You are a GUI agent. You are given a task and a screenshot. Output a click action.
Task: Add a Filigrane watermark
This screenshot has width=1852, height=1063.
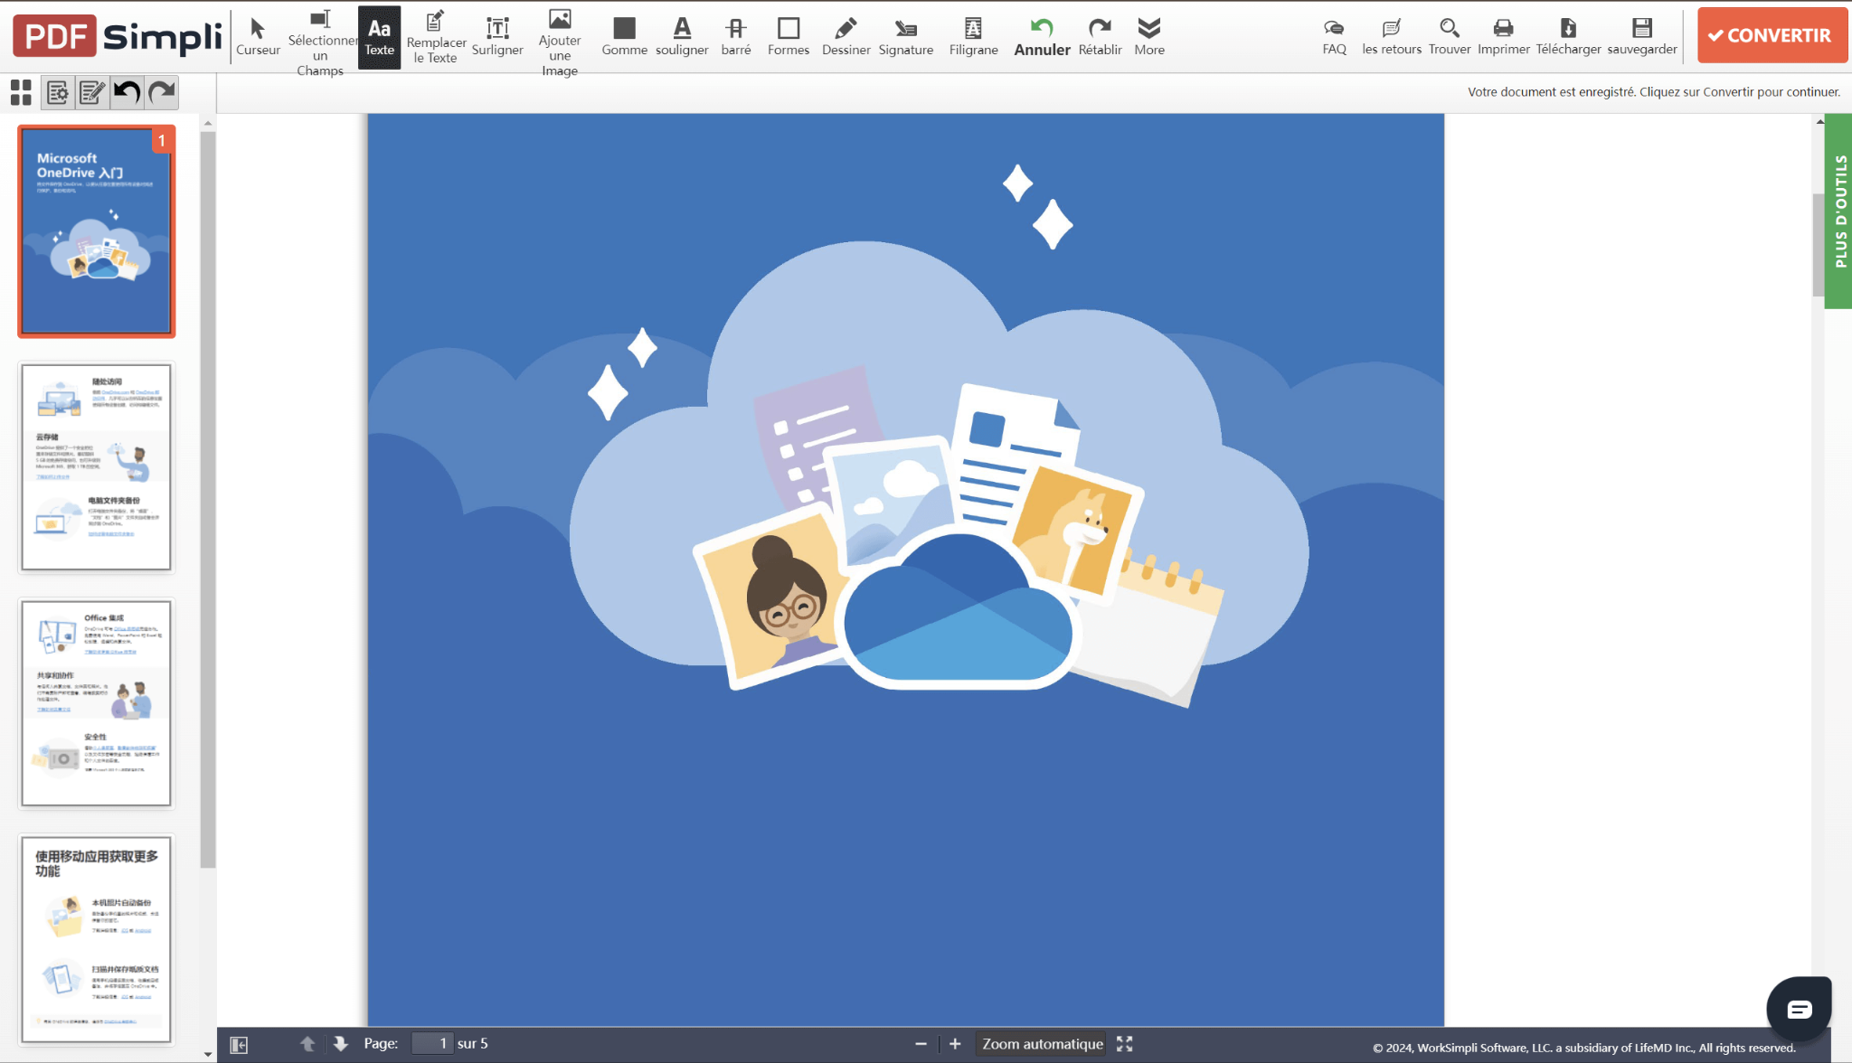click(x=973, y=36)
